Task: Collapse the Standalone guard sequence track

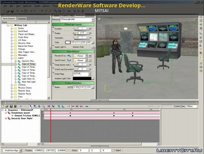Action: [6, 113]
